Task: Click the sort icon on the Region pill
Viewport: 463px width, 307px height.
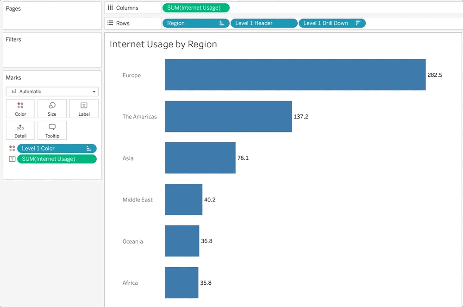Action: pyautogui.click(x=222, y=22)
